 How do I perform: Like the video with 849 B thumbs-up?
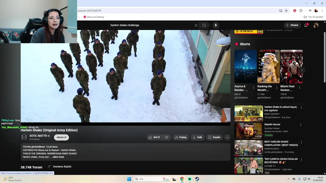(x=154, y=137)
